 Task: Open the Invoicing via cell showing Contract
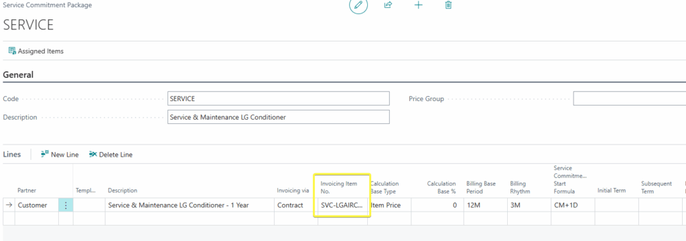click(295, 205)
